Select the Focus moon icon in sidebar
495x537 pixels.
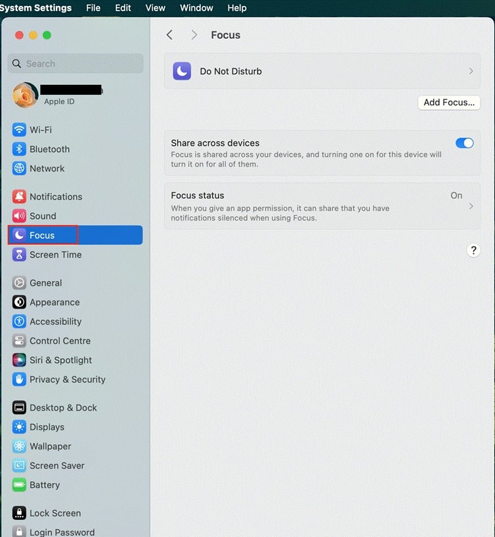pos(19,236)
